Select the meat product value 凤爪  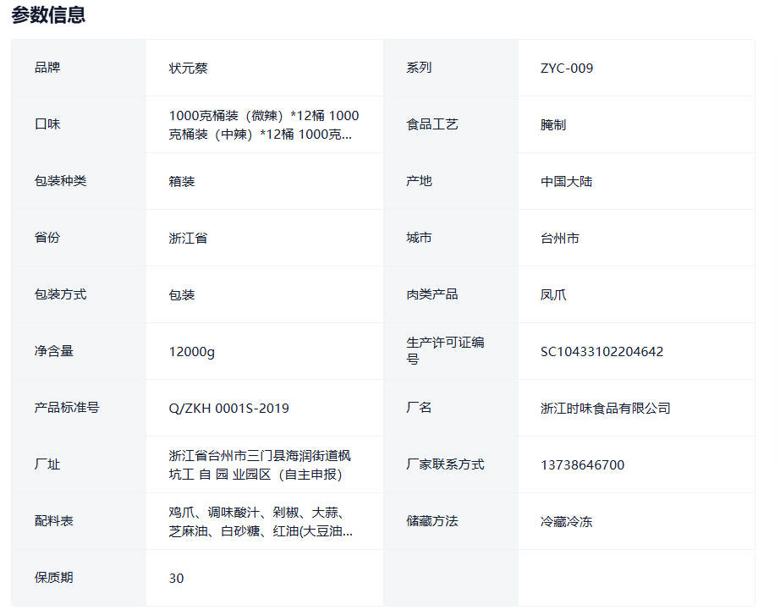coord(553,294)
